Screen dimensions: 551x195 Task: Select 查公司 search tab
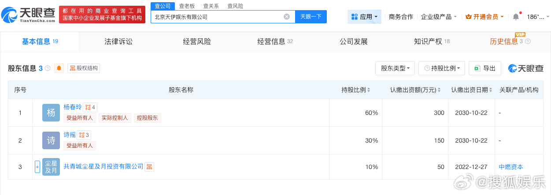point(163,6)
